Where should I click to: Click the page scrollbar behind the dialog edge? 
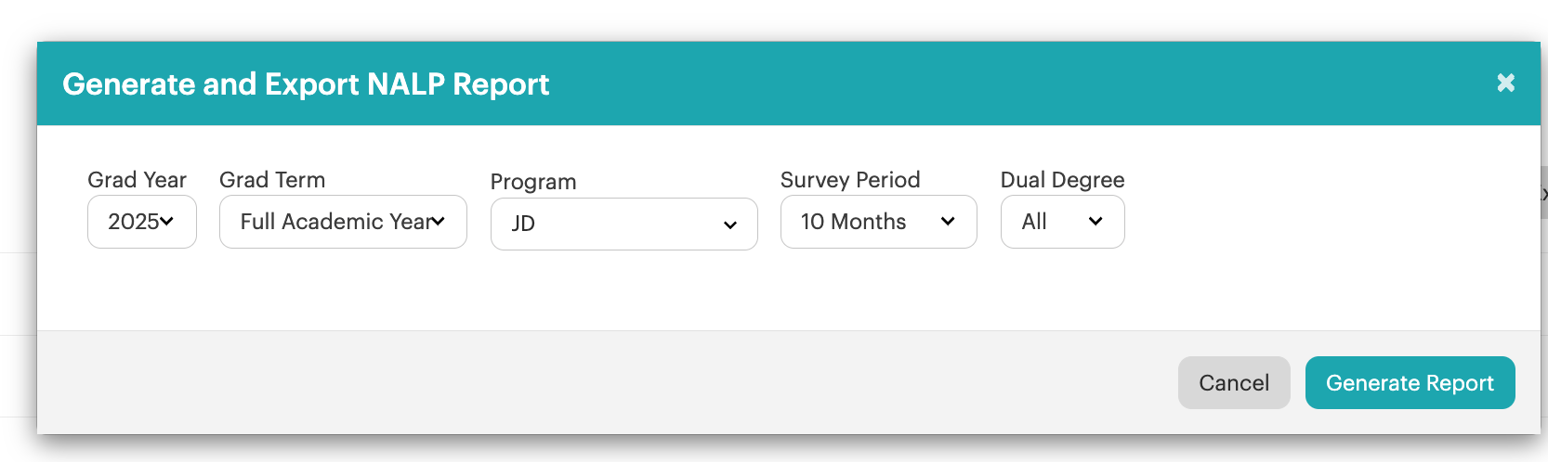(x=1544, y=193)
